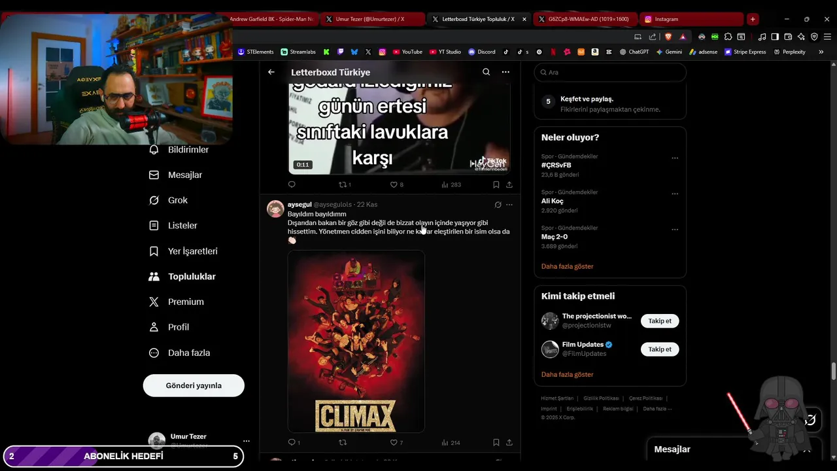Screen dimensions: 837x471
Task: Open the Hizmet Şartları footer link
Action: coord(557,398)
